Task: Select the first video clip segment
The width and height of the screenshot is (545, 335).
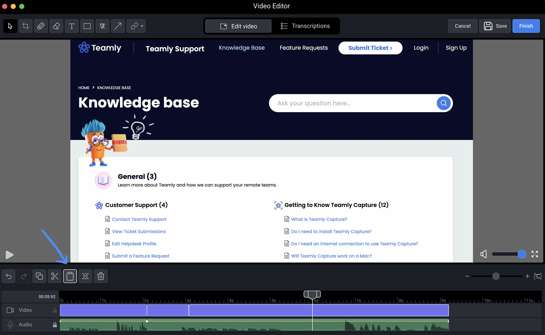Action: click(x=103, y=310)
